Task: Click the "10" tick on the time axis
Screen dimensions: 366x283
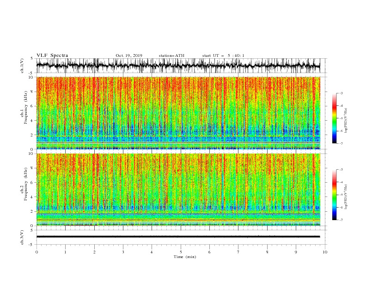Action: coord(325,252)
